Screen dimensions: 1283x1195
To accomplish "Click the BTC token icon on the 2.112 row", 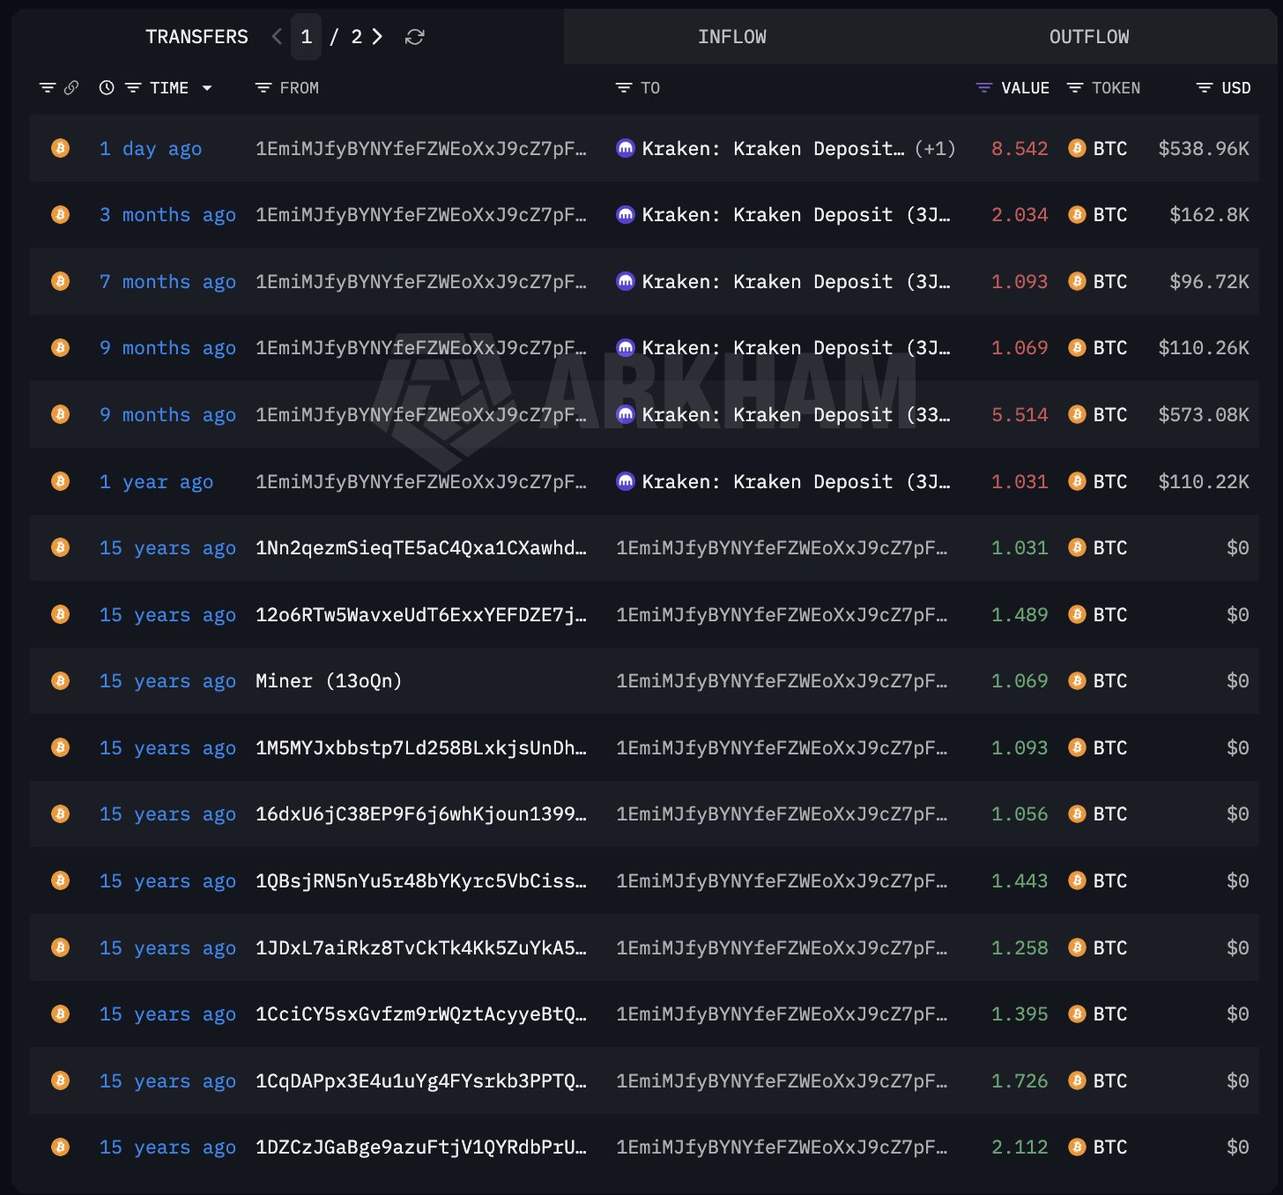I will pyautogui.click(x=1077, y=1147).
